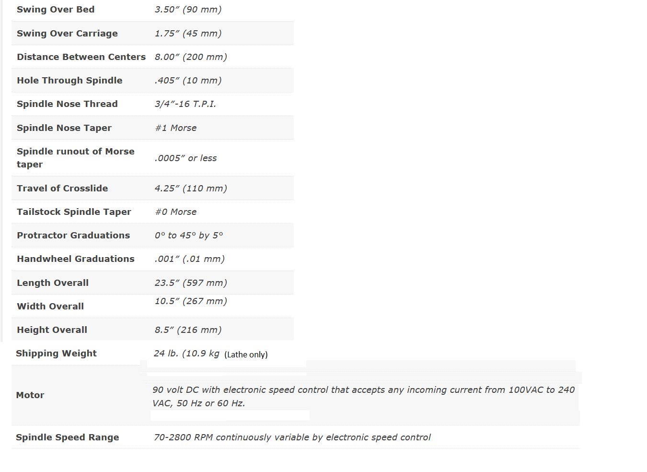Select the 90 volt DC motor description
647x472 pixels.
[x=363, y=397]
